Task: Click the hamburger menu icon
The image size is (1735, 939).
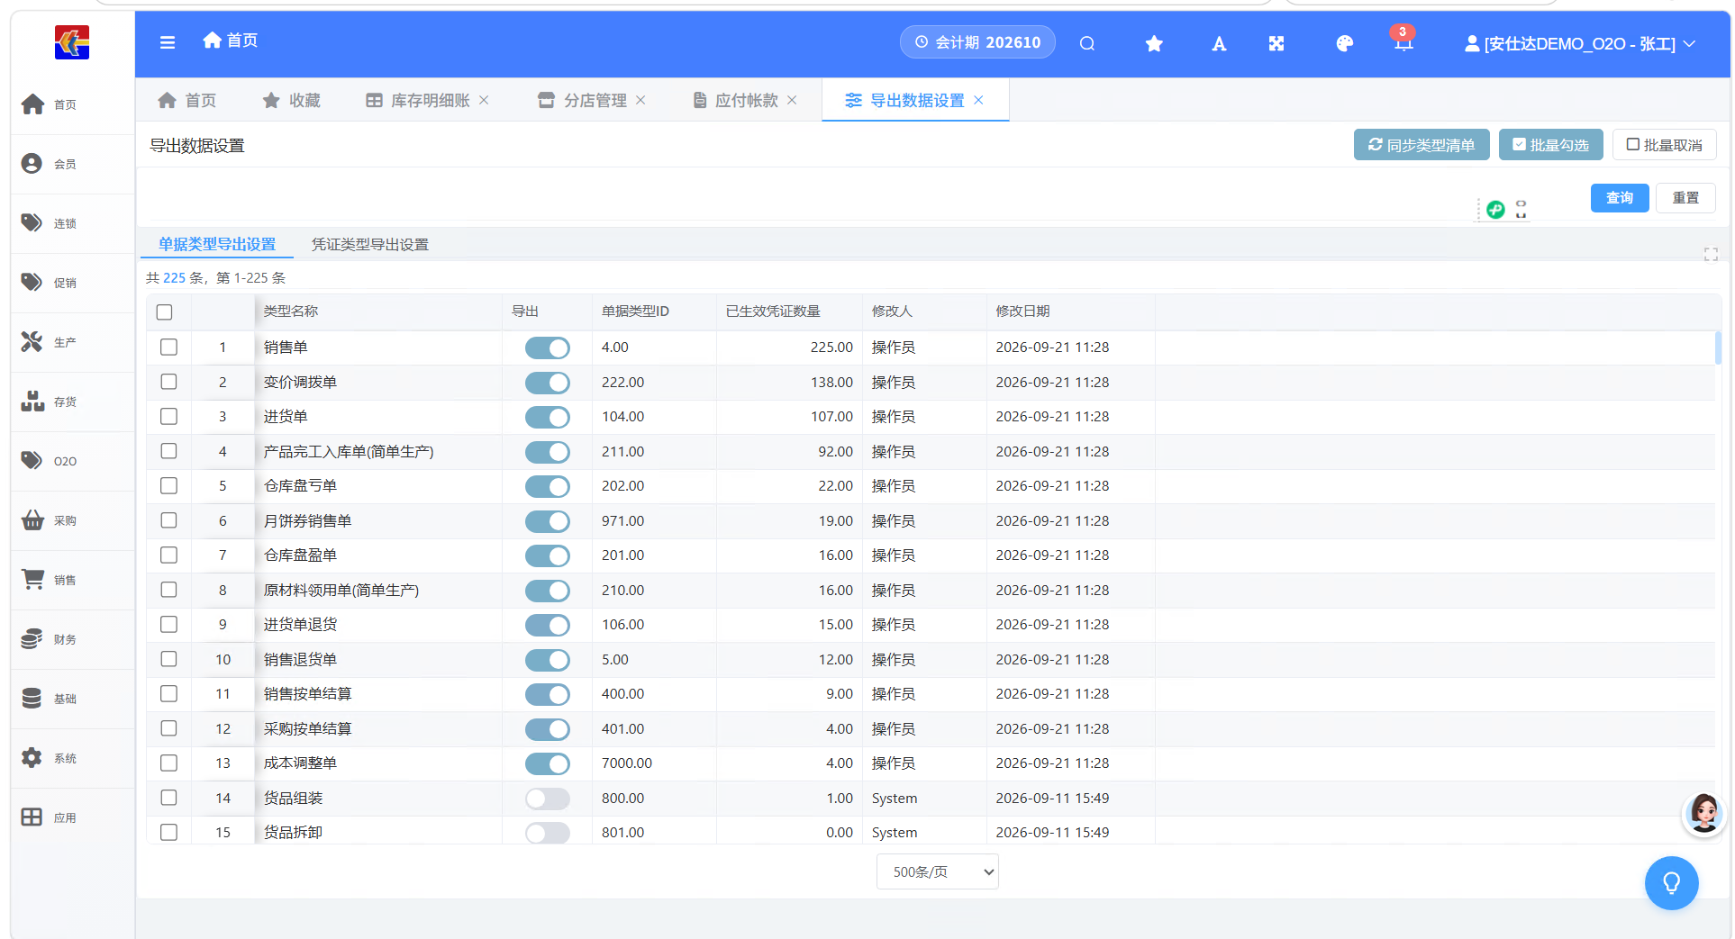Action: pyautogui.click(x=168, y=42)
